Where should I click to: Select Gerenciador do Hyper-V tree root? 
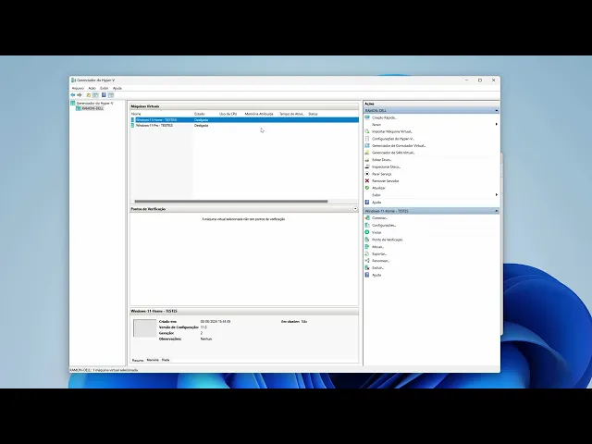(x=94, y=103)
